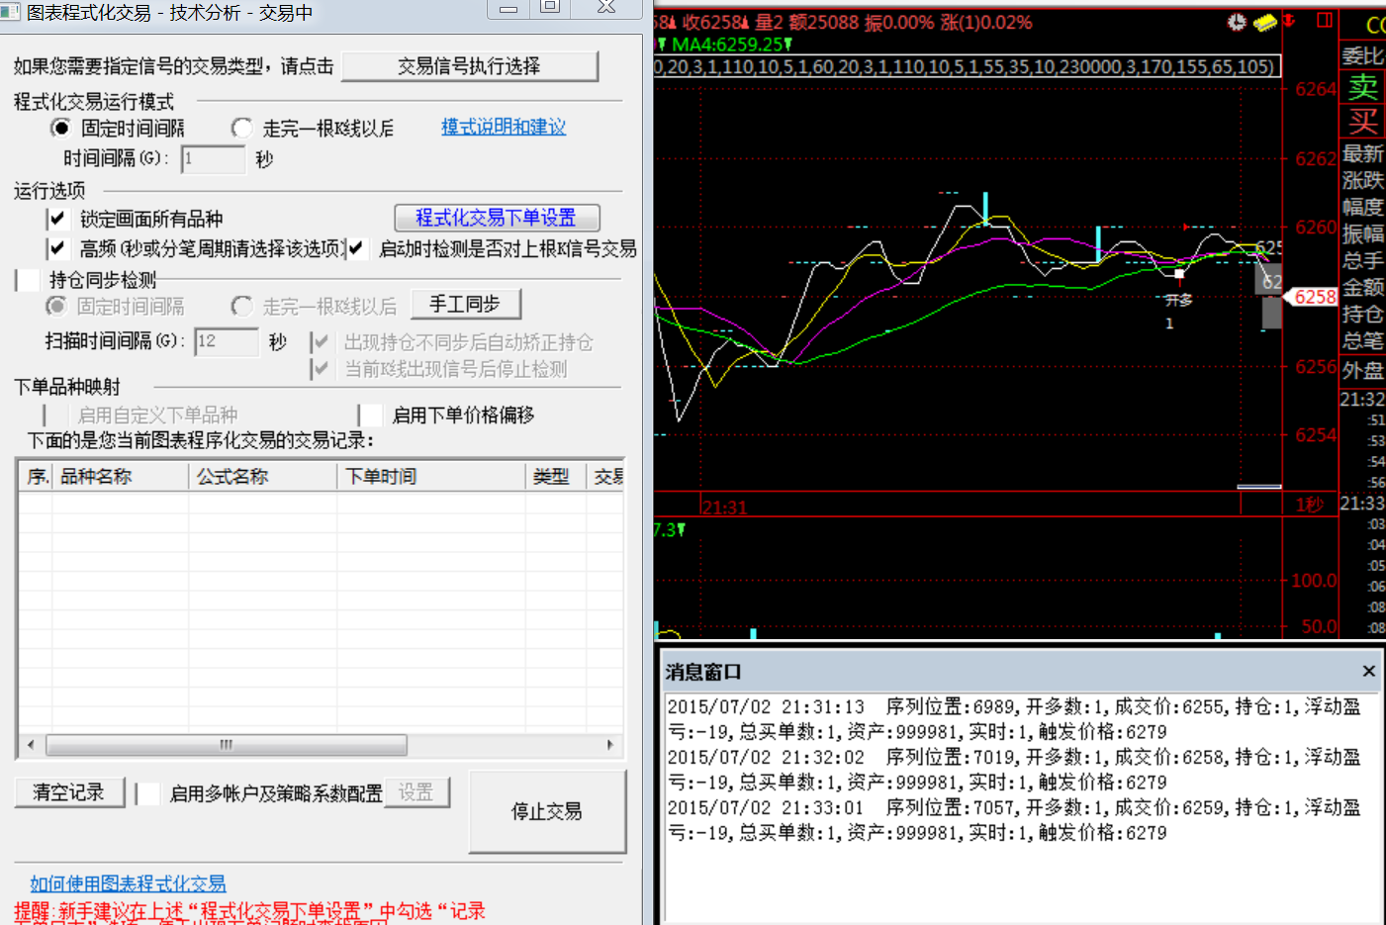
Task: Click 涨跌 label in quote panel
Action: [1363, 180]
